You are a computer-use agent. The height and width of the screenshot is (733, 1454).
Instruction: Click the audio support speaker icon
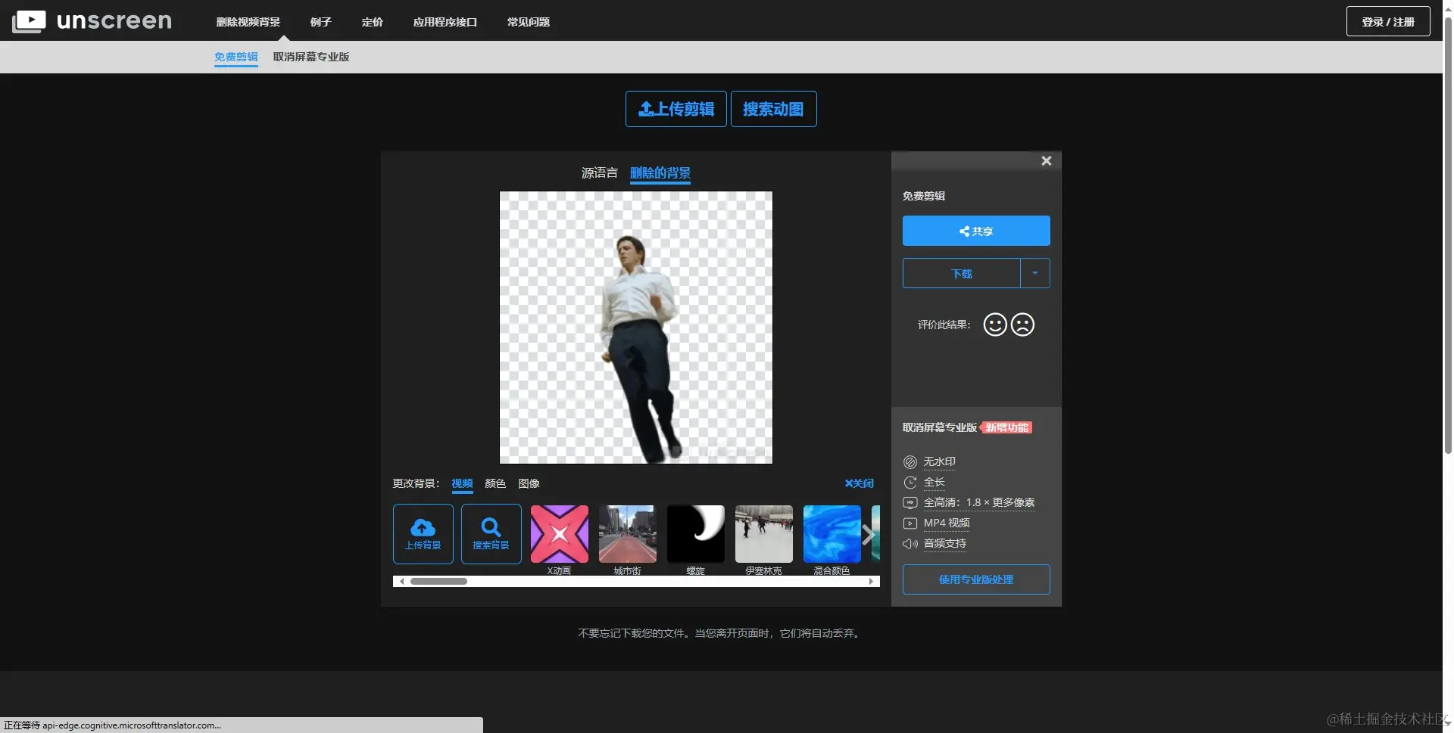tap(910, 543)
